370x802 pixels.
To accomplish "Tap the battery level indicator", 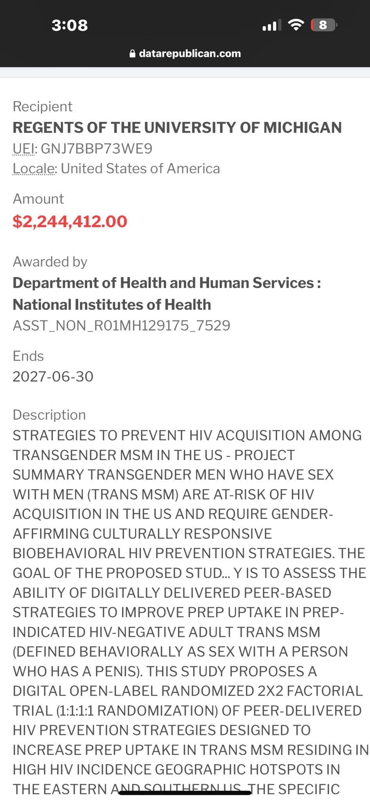I will (x=323, y=25).
